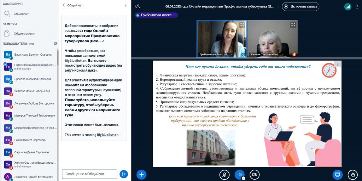Select Рожин Никита Сергеевич name

click(x=30, y=140)
